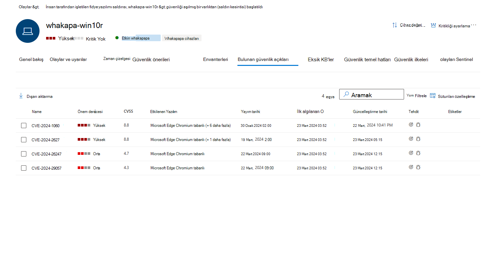Focus the Aramak search field
This screenshot has width=490, height=253.
point(371,94)
